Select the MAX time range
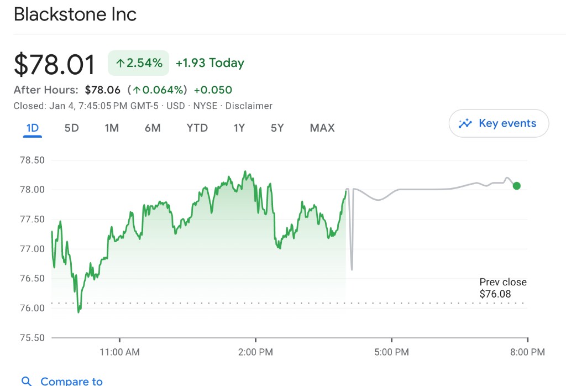 tap(322, 128)
